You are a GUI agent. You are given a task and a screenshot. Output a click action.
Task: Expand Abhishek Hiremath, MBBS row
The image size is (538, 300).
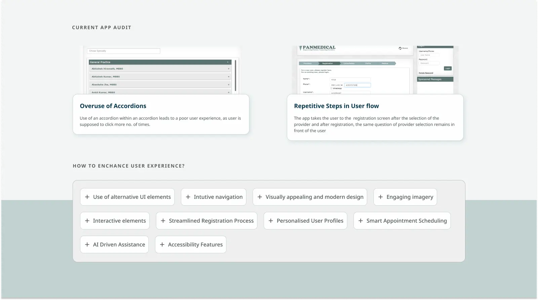160,69
